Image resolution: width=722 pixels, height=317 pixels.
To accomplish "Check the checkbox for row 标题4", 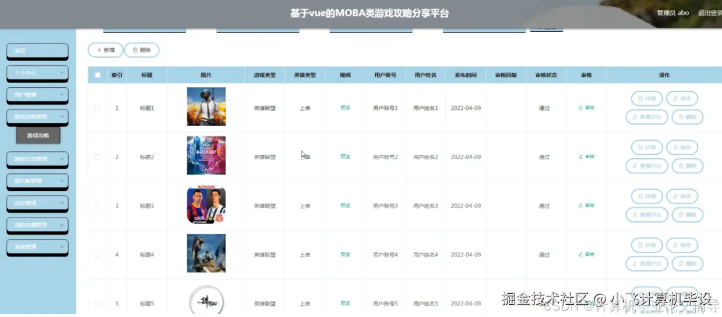I will tap(97, 255).
